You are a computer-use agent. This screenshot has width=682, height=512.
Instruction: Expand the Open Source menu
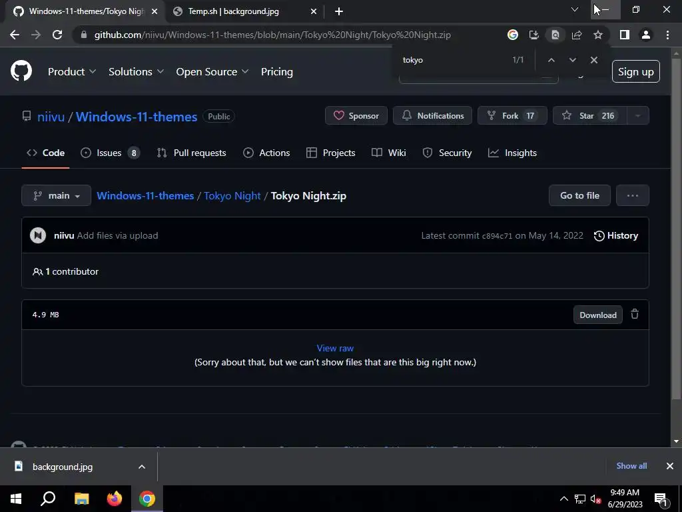point(212,71)
